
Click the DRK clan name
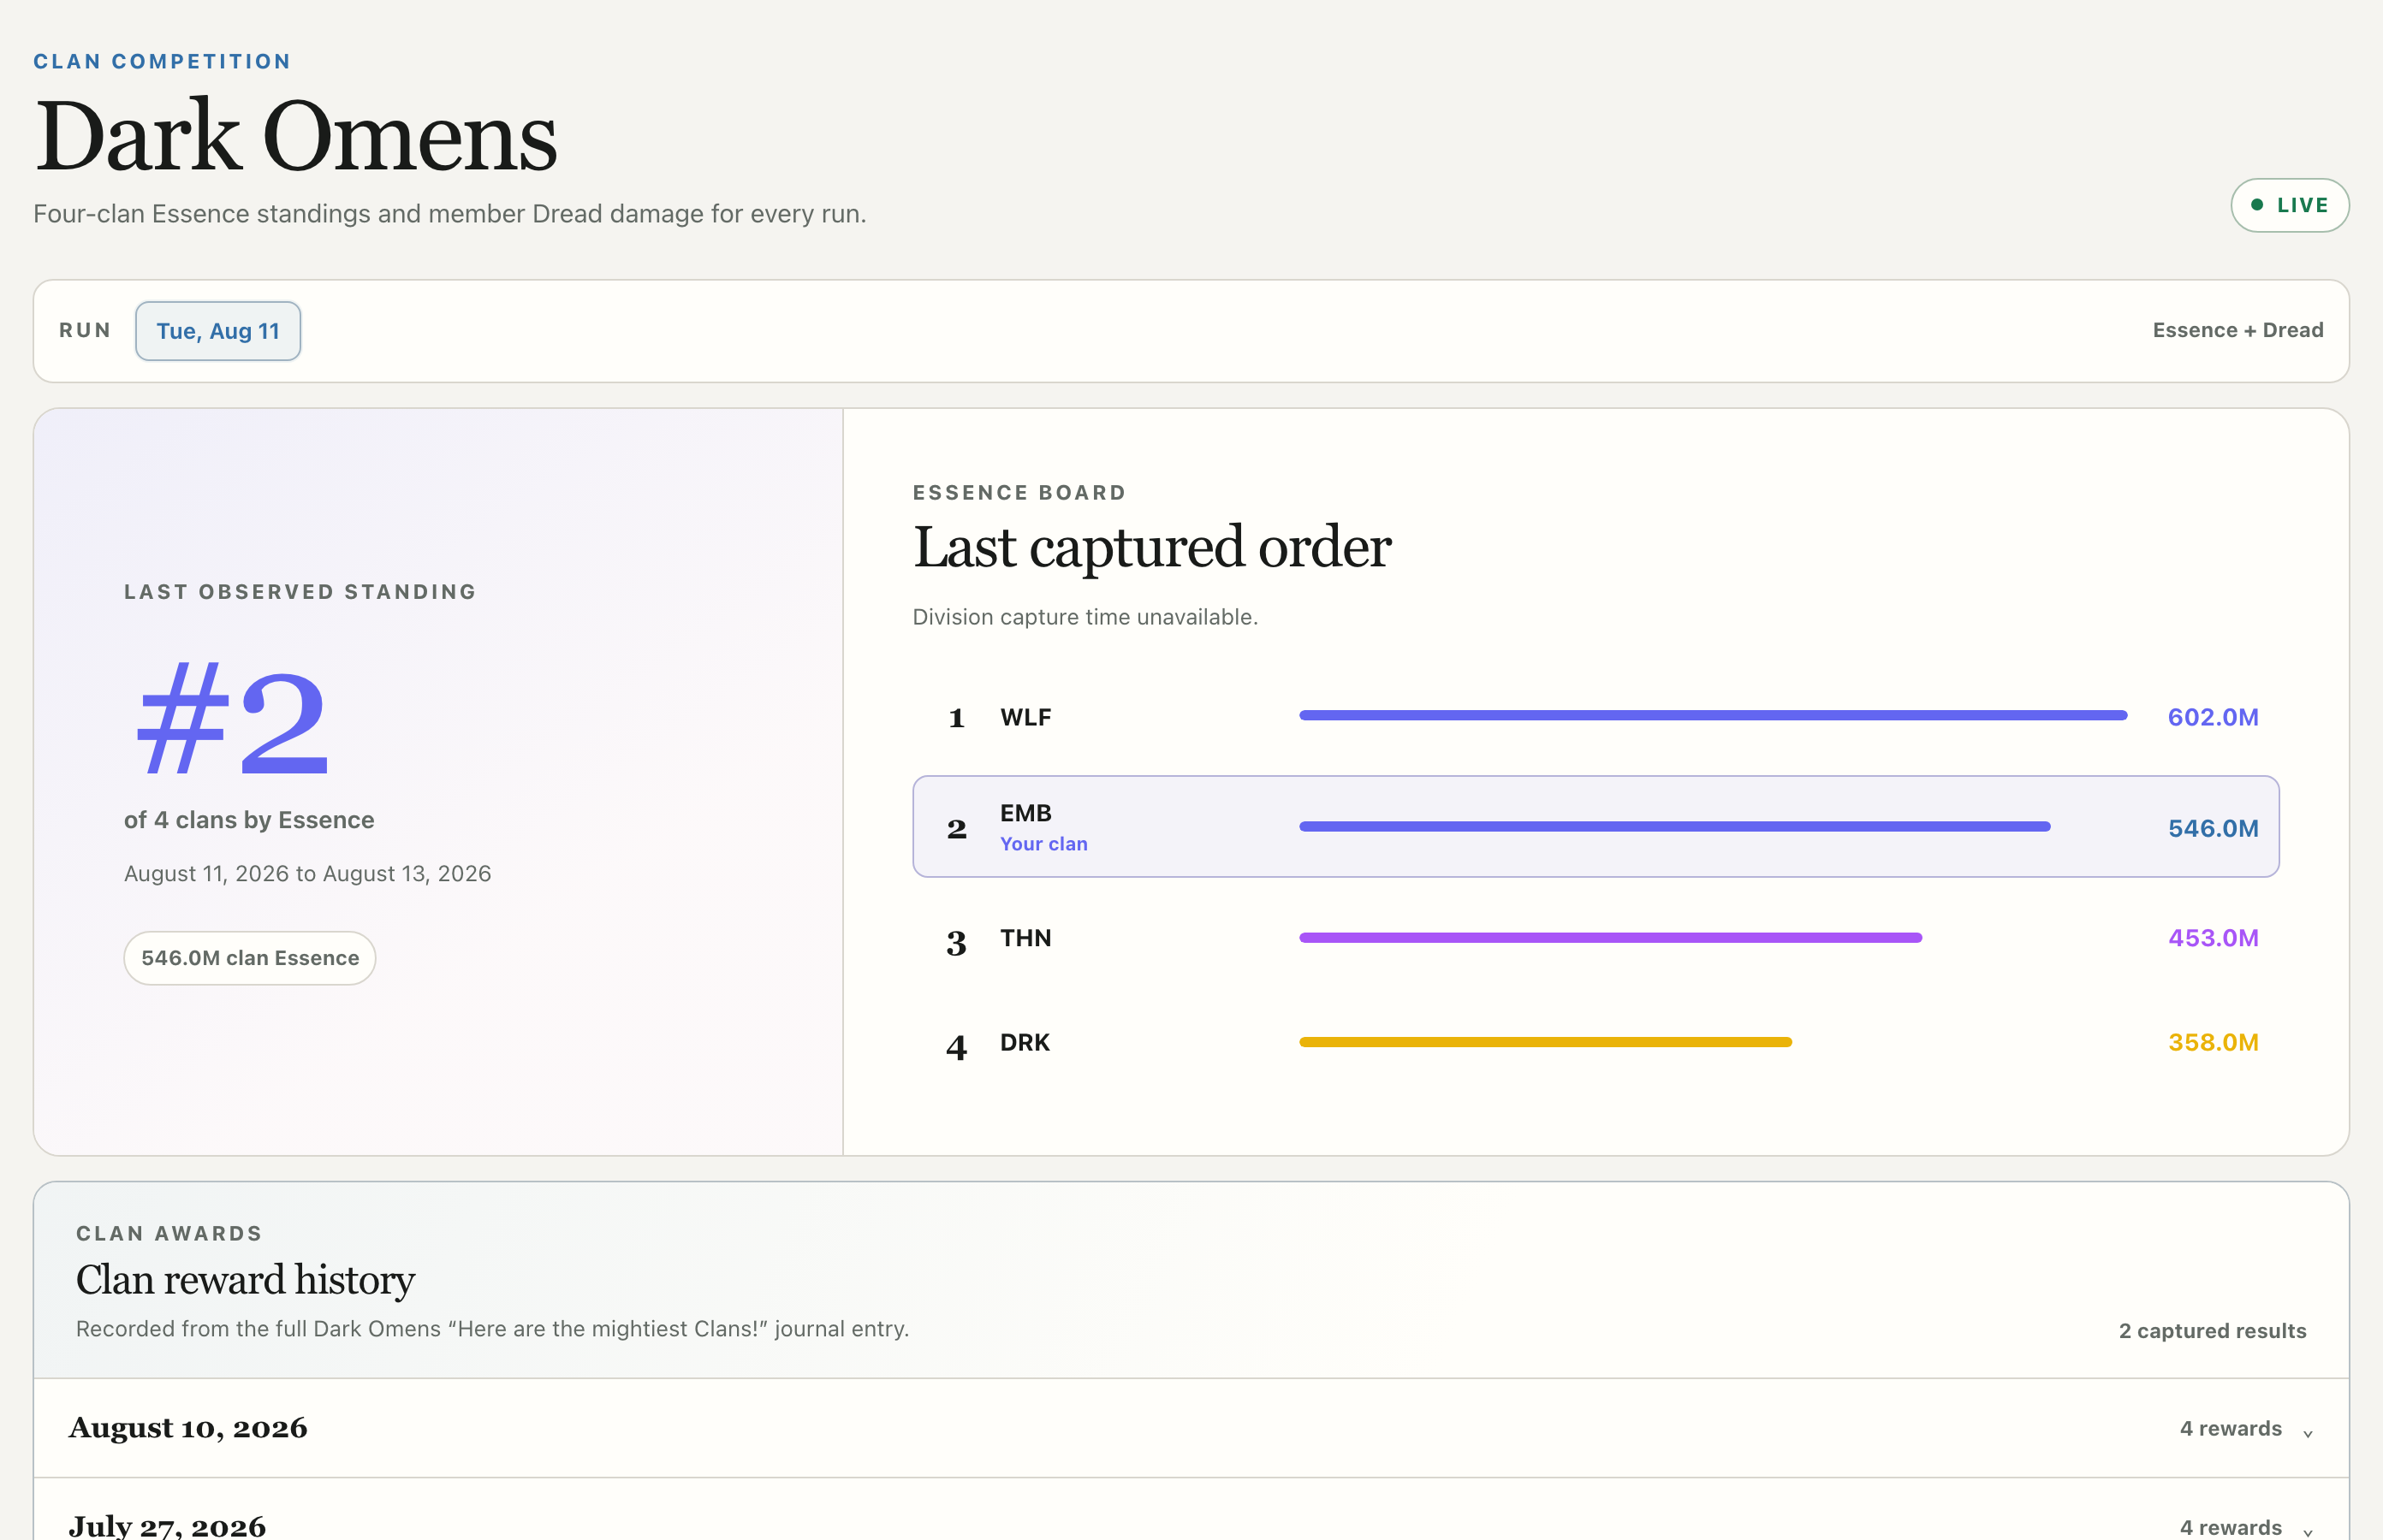coord(1025,1042)
